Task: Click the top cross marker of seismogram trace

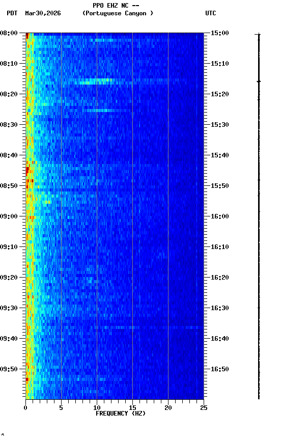Action: pyautogui.click(x=259, y=34)
